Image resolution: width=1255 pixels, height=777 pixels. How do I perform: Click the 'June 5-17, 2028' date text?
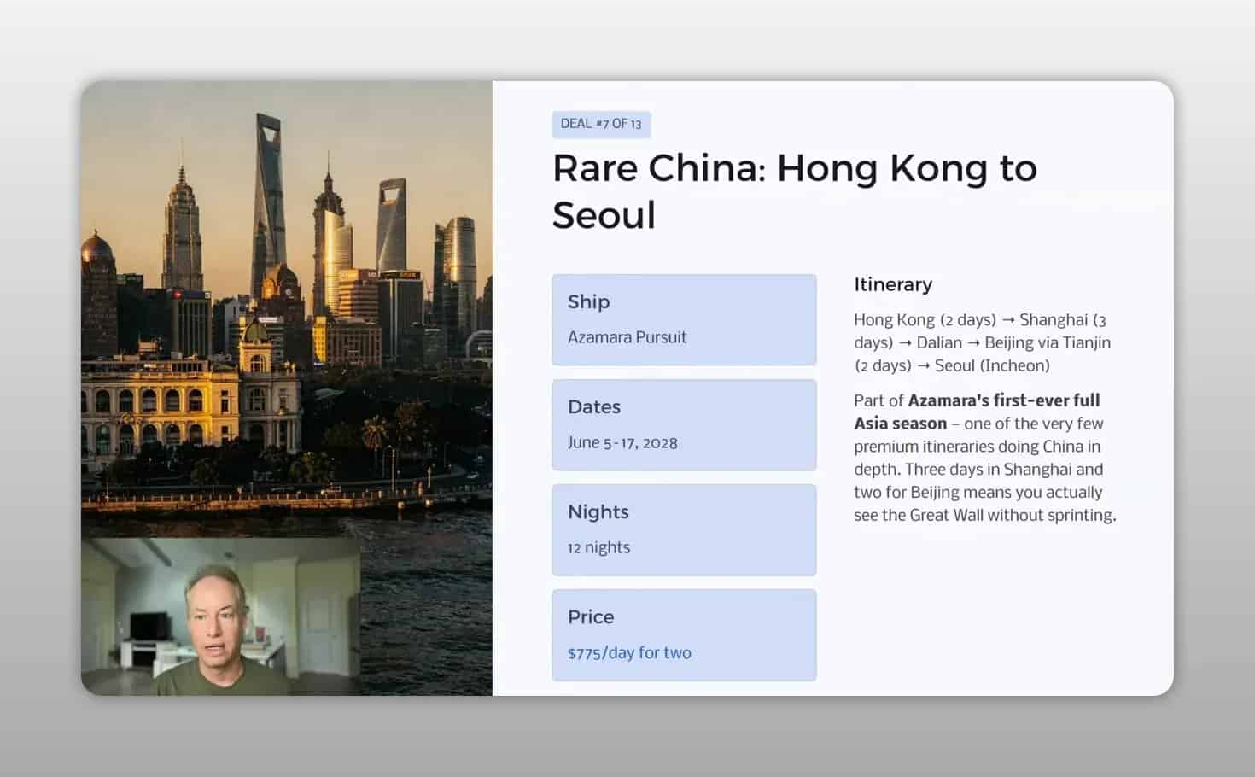click(x=622, y=442)
